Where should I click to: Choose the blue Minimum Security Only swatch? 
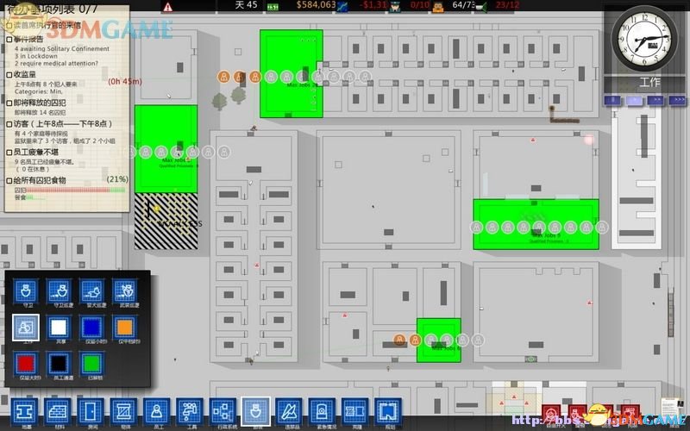tap(91, 328)
